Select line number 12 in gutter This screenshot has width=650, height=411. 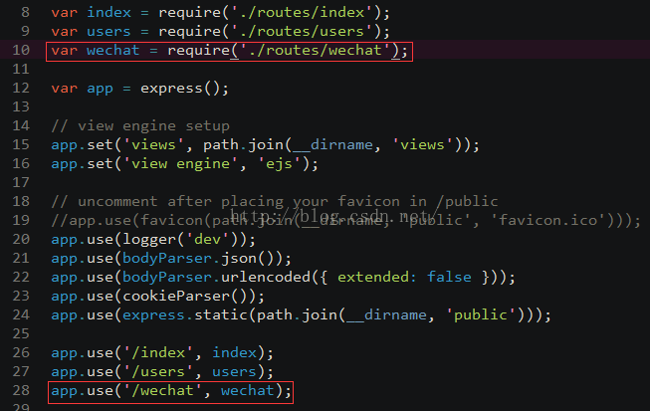21,88
